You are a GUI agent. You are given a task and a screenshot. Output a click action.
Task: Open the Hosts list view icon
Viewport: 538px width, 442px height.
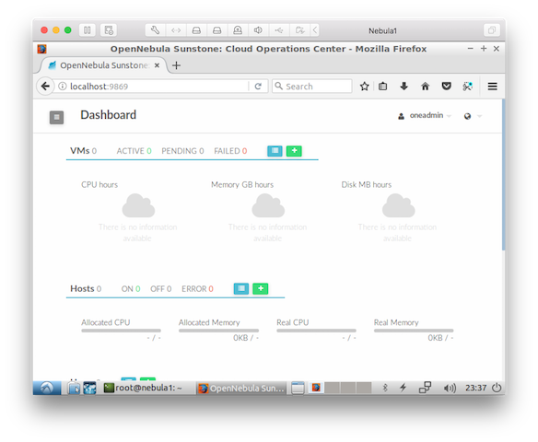click(x=241, y=289)
